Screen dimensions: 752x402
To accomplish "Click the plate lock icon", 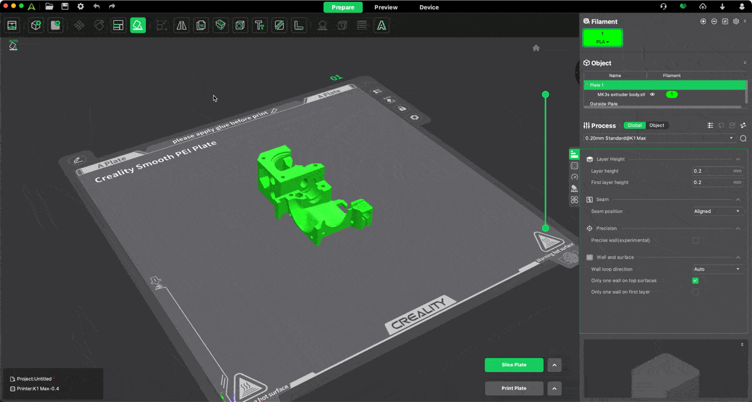I will click(402, 108).
